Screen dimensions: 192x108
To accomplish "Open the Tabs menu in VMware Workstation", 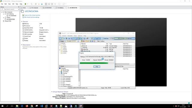I will click(17, 4).
